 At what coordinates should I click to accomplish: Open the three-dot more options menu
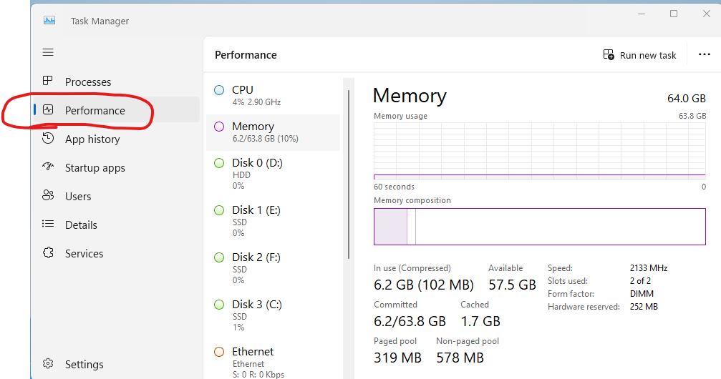pos(704,54)
